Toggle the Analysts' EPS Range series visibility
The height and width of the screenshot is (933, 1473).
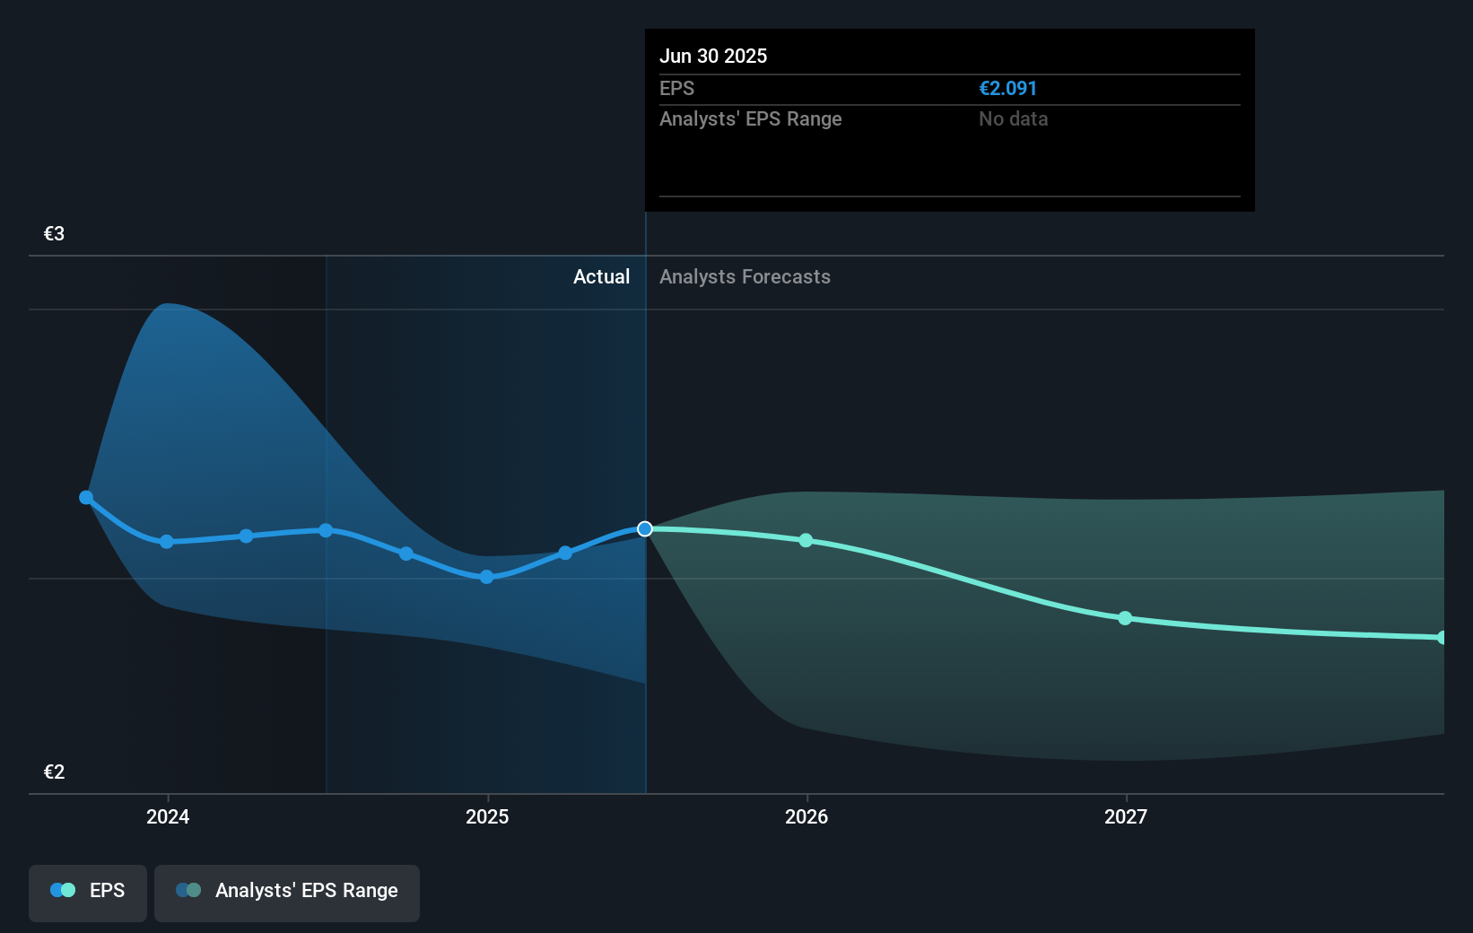coord(286,892)
